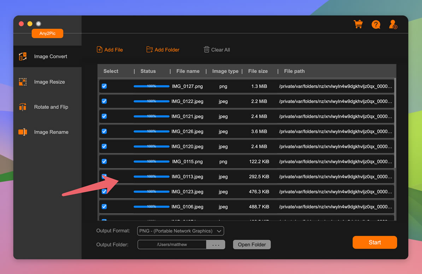The width and height of the screenshot is (422, 274).
Task: Click the Output Folder path field
Action: [x=171, y=244]
